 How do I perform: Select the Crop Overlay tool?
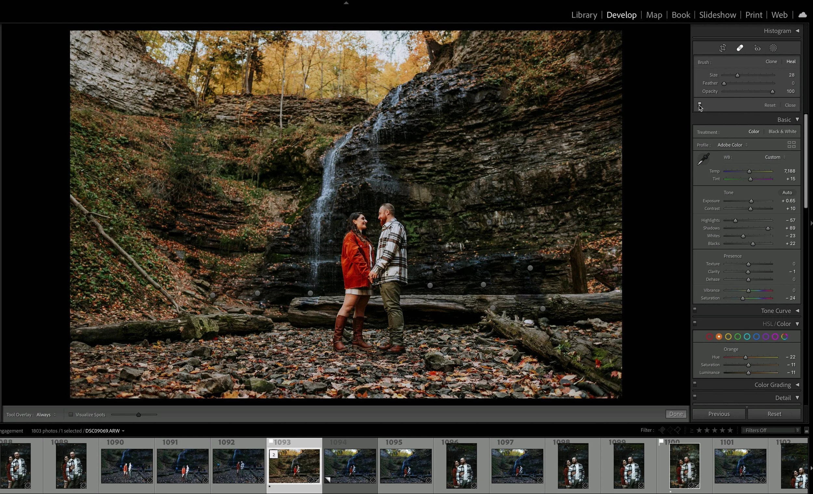point(723,48)
